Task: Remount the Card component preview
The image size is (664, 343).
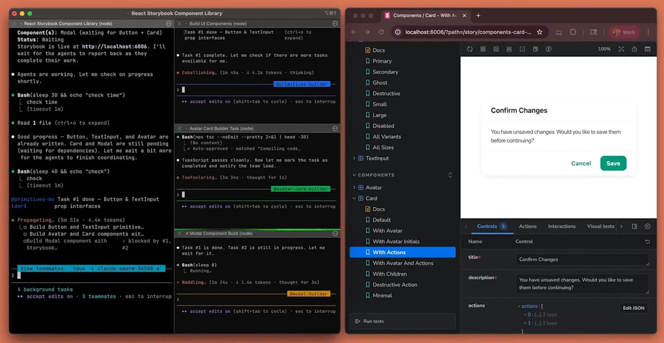Action: pyautogui.click(x=469, y=49)
